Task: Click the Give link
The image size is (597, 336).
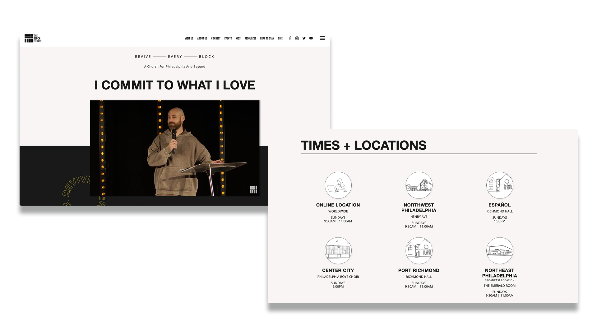Action: click(x=280, y=39)
